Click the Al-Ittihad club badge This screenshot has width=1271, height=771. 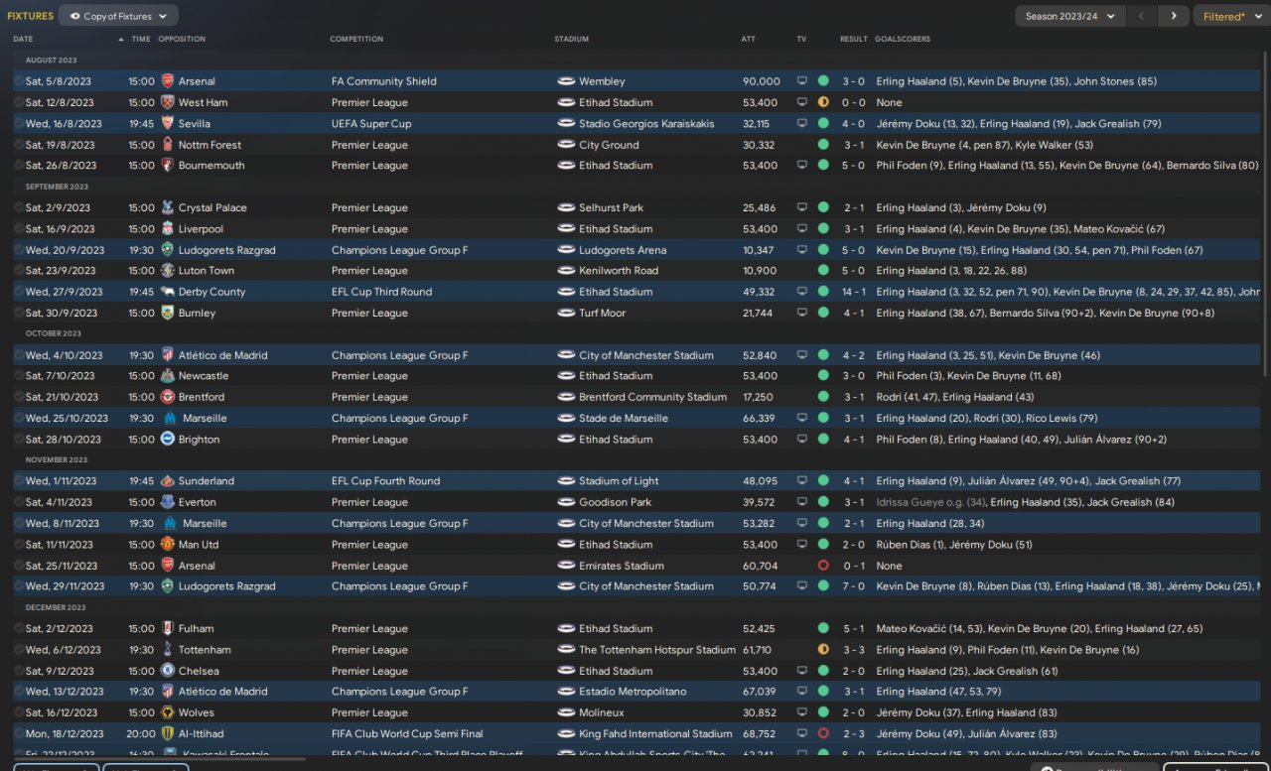pos(168,734)
